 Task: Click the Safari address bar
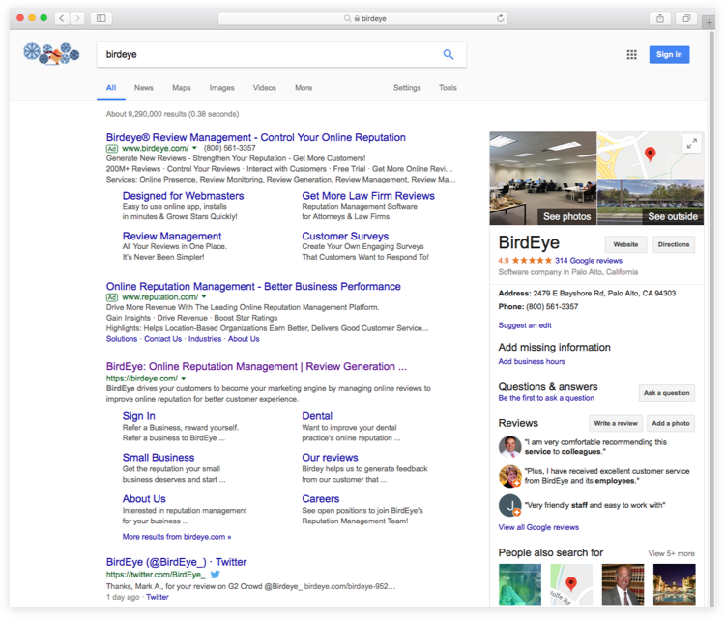click(x=362, y=18)
